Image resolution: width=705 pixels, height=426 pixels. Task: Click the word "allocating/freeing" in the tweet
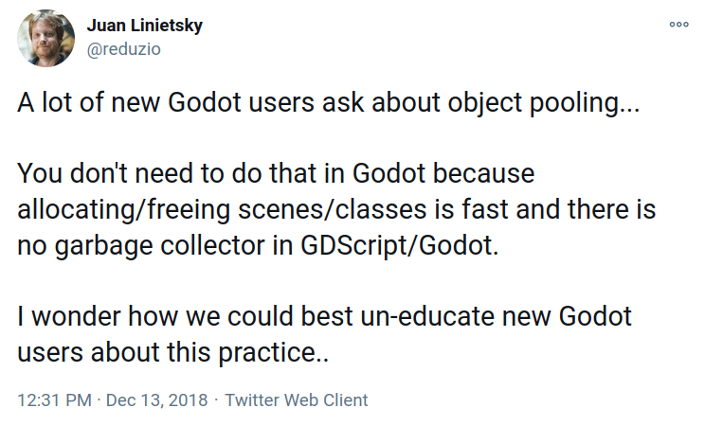[x=123, y=210]
